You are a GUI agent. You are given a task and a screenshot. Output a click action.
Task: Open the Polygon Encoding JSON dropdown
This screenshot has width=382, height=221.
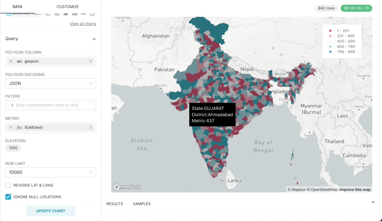tap(50, 83)
